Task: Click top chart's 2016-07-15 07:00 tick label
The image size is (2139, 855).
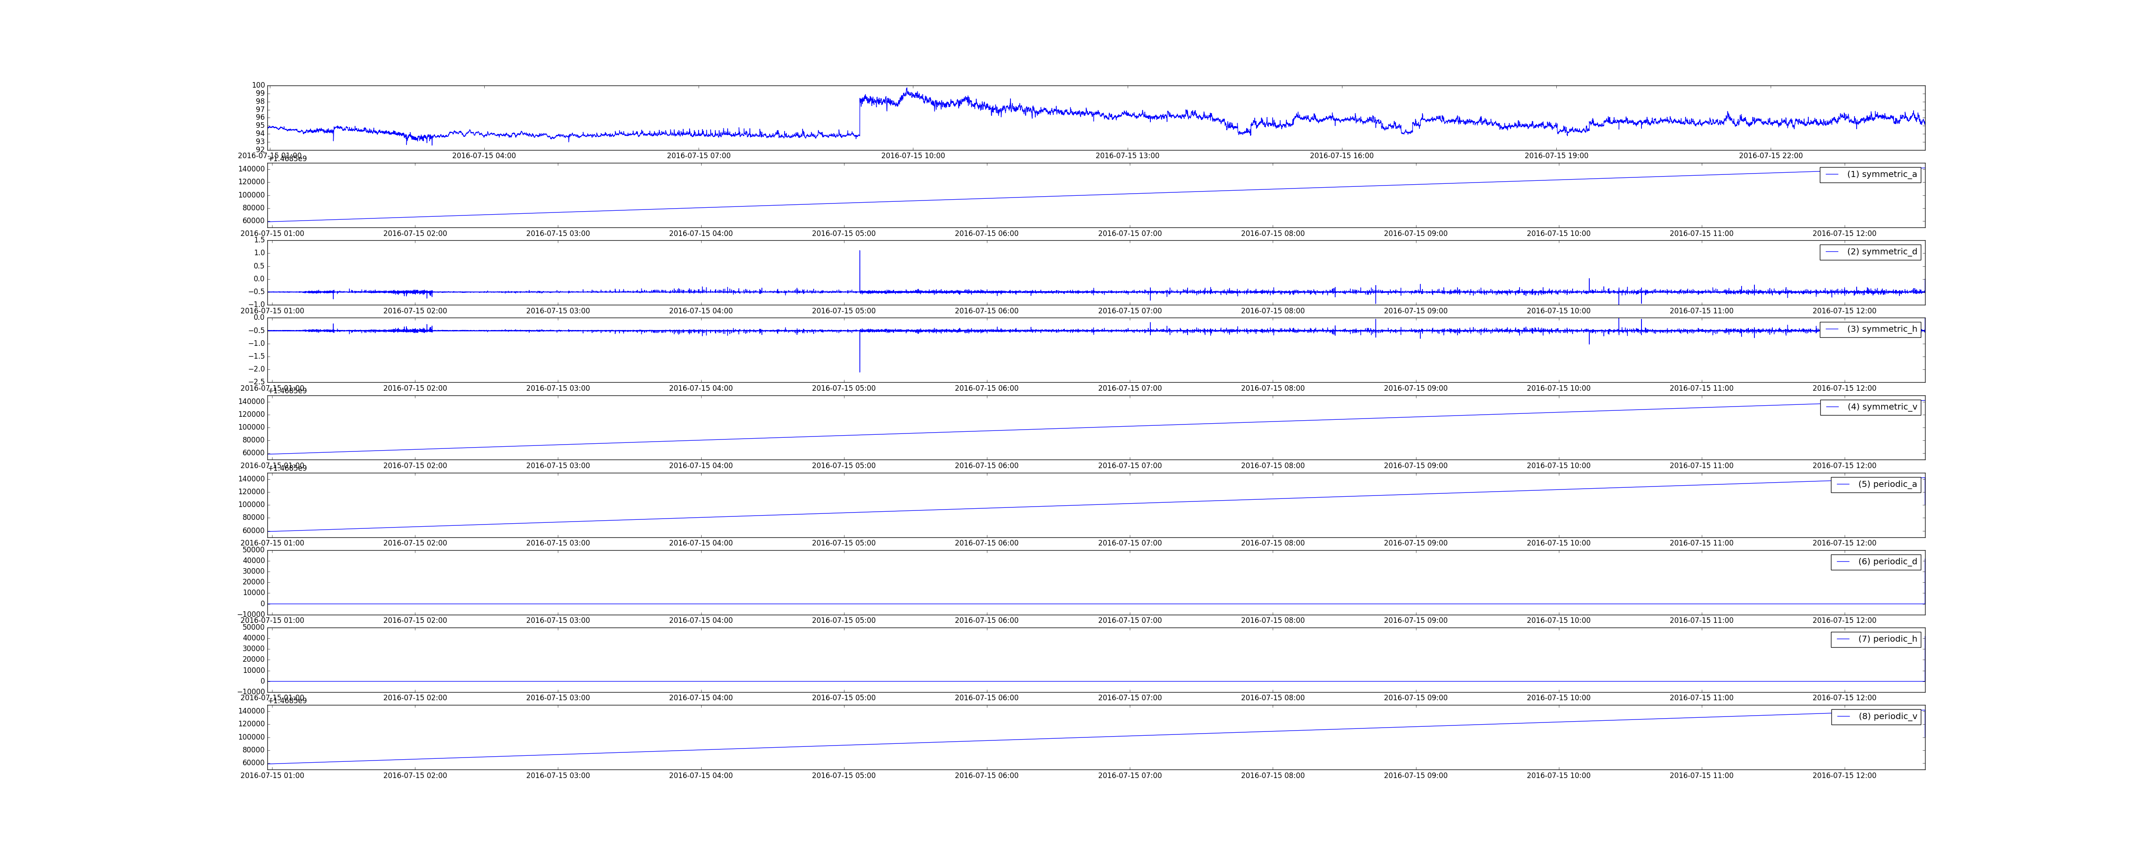Action: coord(698,156)
